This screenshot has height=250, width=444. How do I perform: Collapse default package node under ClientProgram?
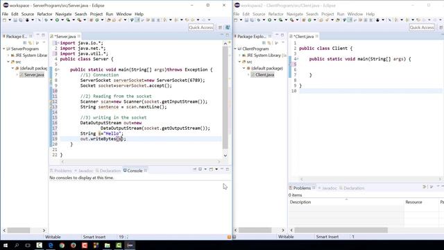click(x=244, y=68)
